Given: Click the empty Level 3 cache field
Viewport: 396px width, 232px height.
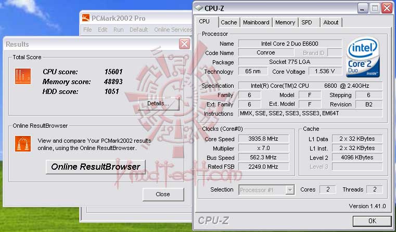Looking at the screenshot, I should point(357,167).
